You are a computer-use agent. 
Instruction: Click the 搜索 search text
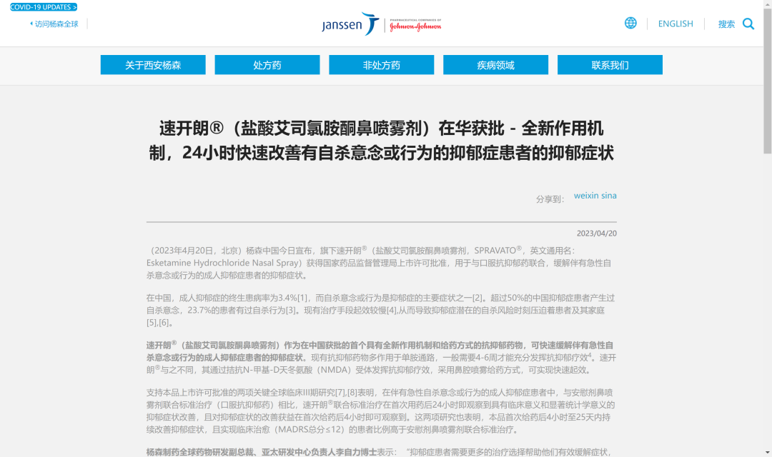tap(726, 24)
